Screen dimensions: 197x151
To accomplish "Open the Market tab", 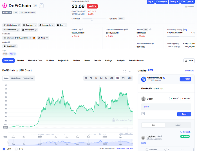I will coord(21,60).
